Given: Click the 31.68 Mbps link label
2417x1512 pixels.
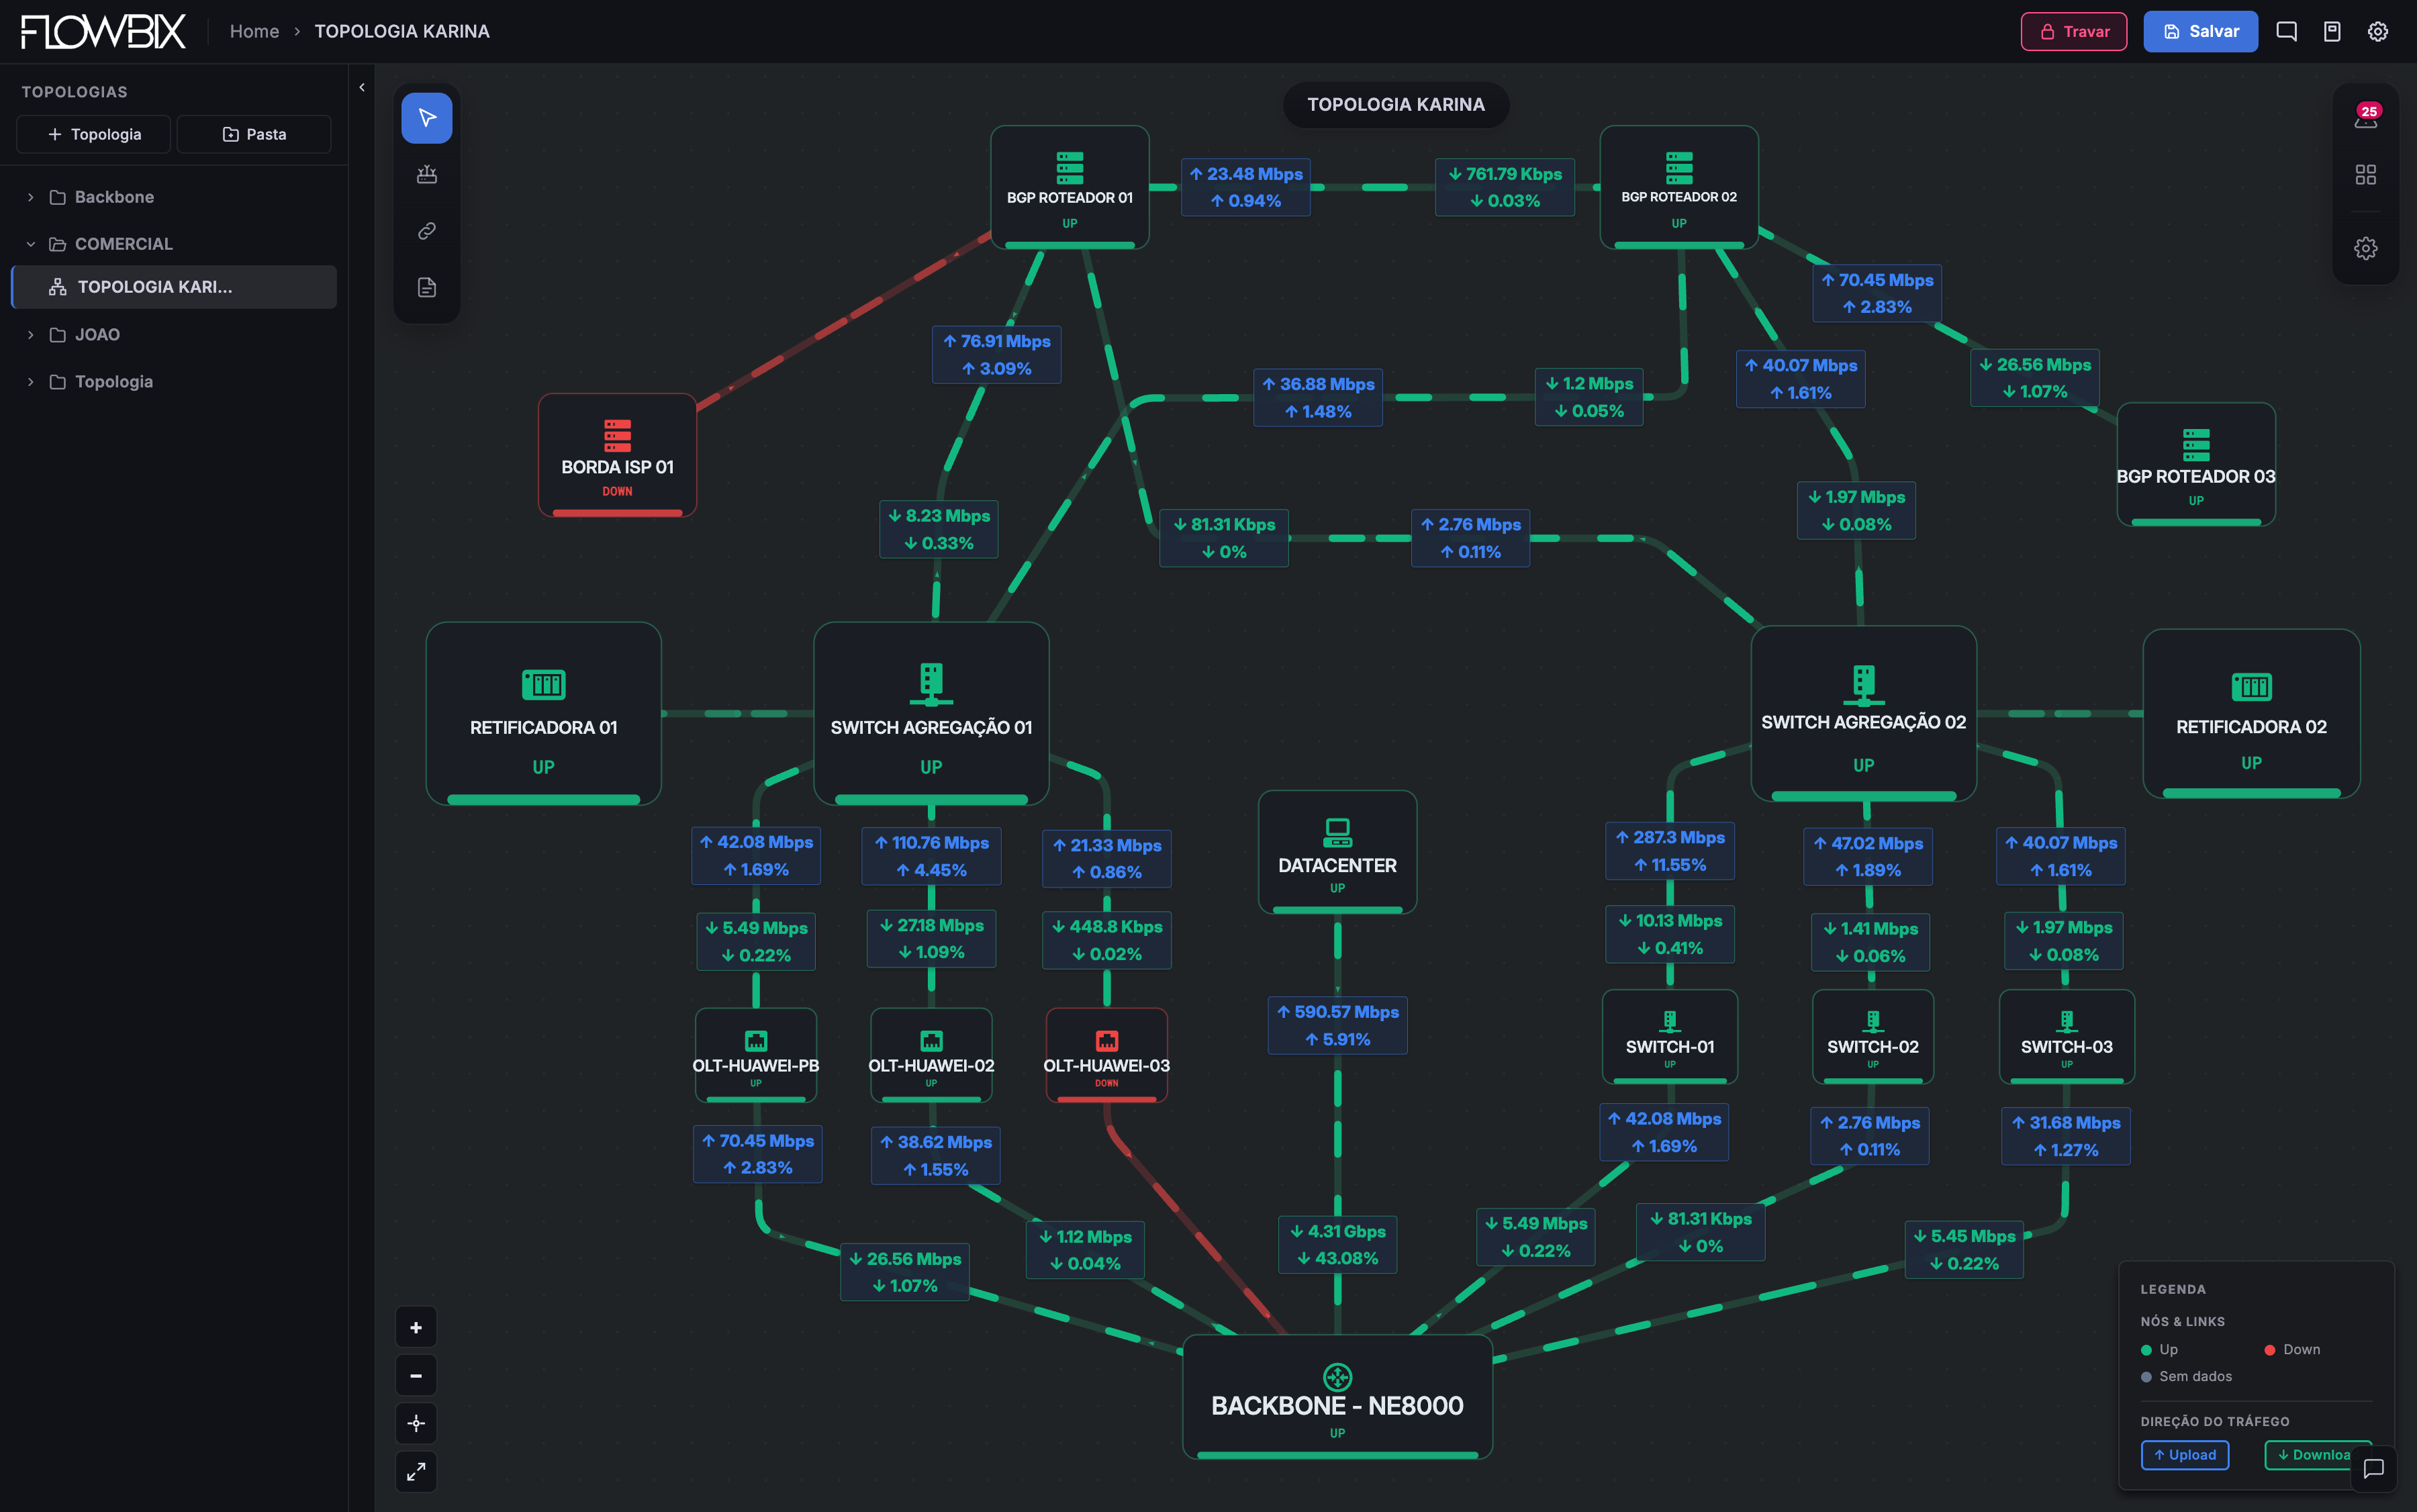Looking at the screenshot, I should coord(2066,1136).
